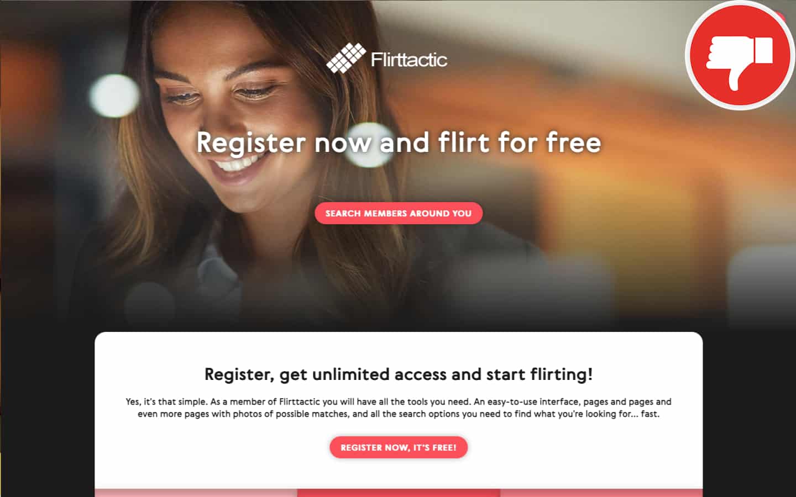Select the left light-pink strip at card bottom
Image resolution: width=796 pixels, height=497 pixels.
pos(196,493)
